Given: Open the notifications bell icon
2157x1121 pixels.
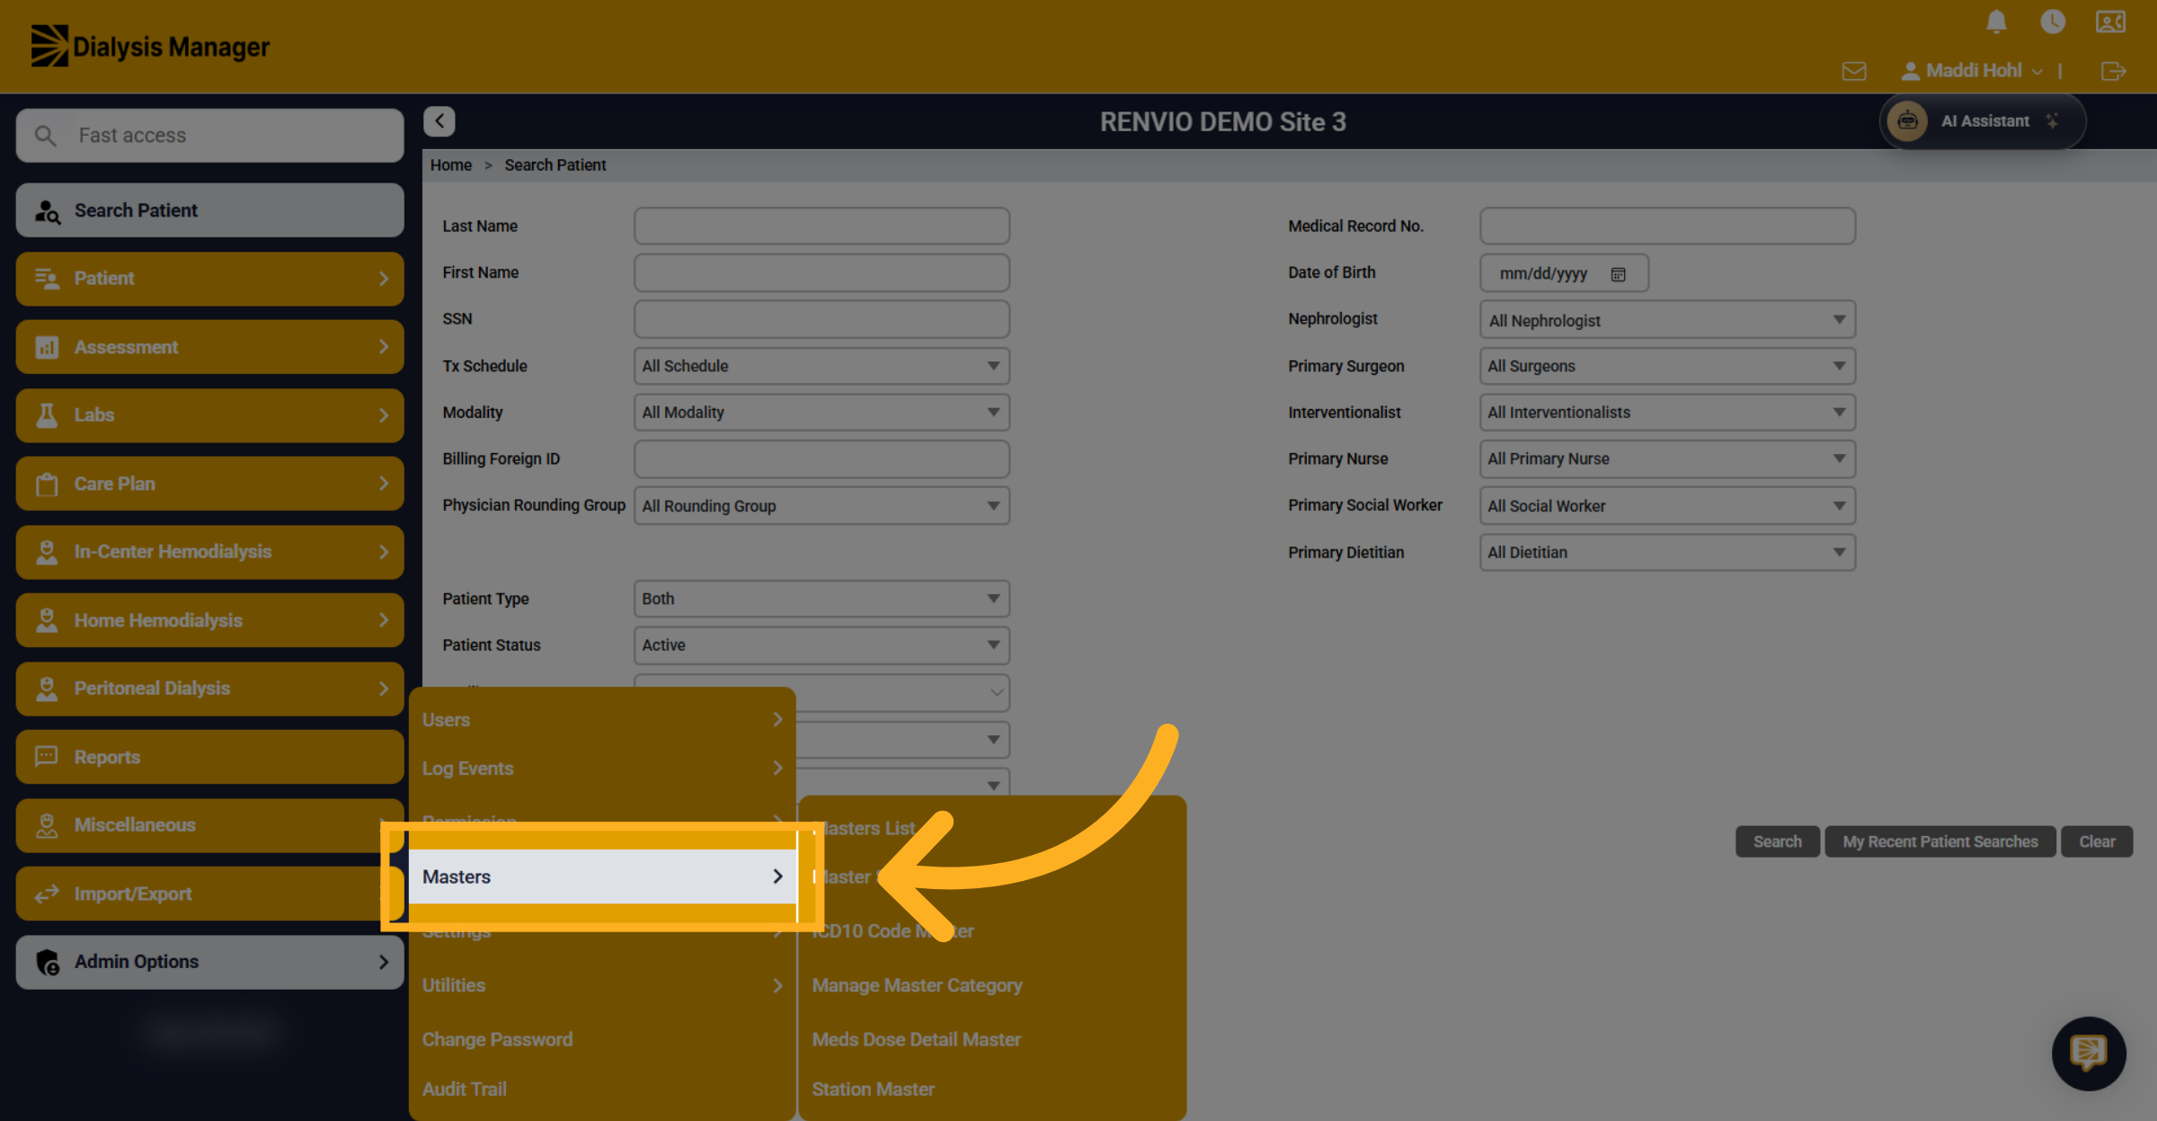Looking at the screenshot, I should tap(1996, 22).
